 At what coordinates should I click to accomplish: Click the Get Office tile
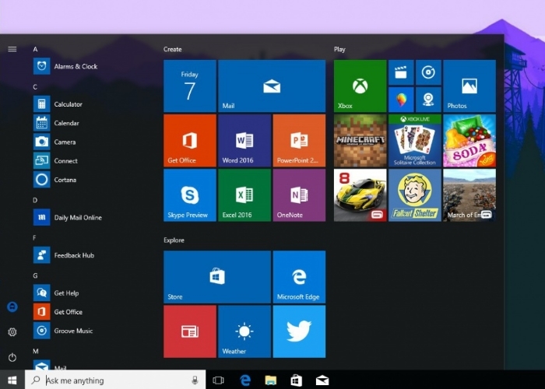[x=190, y=141]
